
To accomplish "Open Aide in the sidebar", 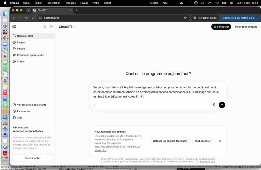I will (x=33, y=118).
